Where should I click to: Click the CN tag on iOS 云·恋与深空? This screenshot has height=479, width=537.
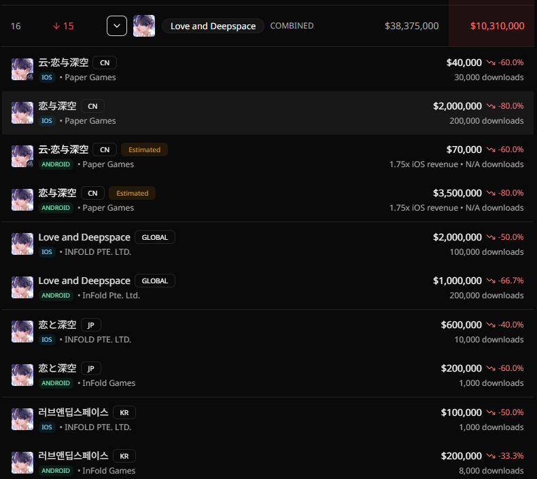pyautogui.click(x=105, y=63)
